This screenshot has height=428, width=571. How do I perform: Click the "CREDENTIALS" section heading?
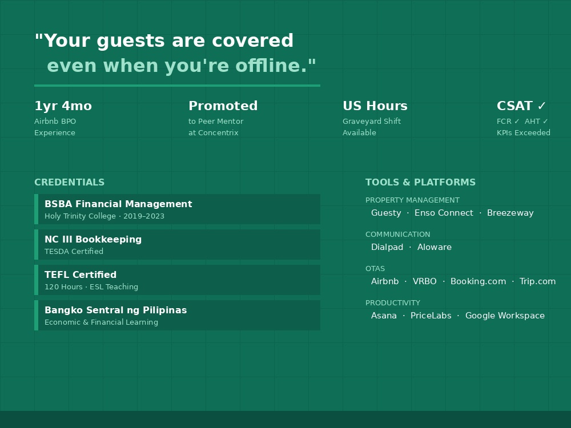(69, 183)
